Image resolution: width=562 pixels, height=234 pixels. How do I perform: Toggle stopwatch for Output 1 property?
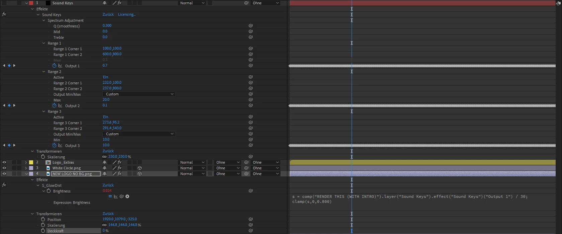pos(54,66)
